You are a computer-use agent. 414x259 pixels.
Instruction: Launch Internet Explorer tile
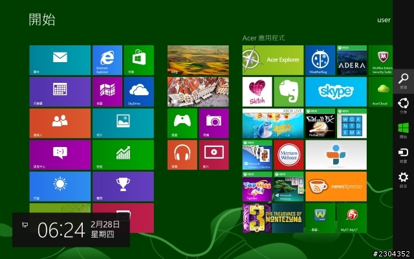(x=107, y=60)
